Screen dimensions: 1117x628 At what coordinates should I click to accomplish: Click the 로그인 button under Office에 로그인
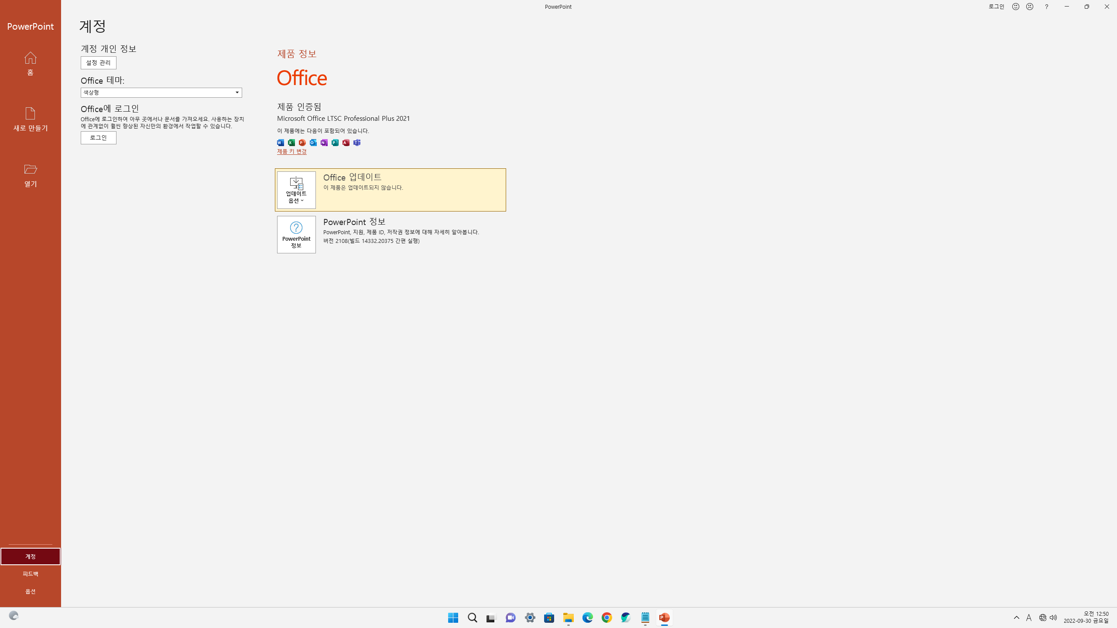pyautogui.click(x=98, y=138)
